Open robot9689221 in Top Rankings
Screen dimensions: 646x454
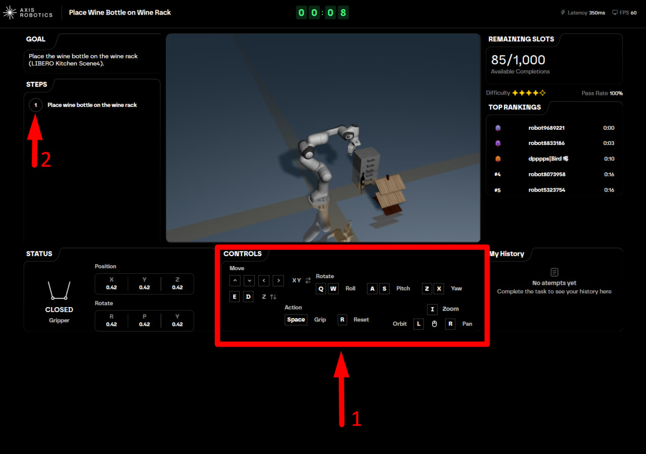coord(546,128)
